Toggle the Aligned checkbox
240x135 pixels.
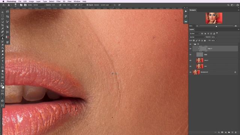point(87,5)
